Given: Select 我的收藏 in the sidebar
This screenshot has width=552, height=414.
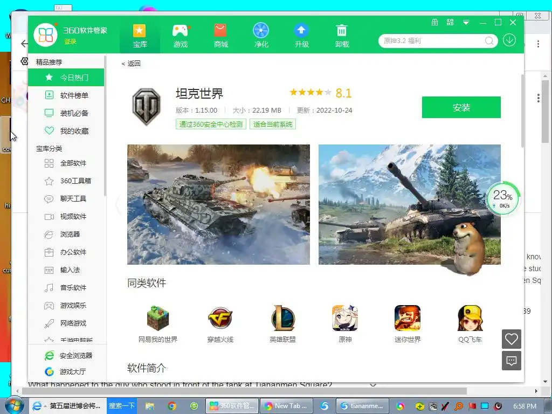Looking at the screenshot, I should 66,131.
